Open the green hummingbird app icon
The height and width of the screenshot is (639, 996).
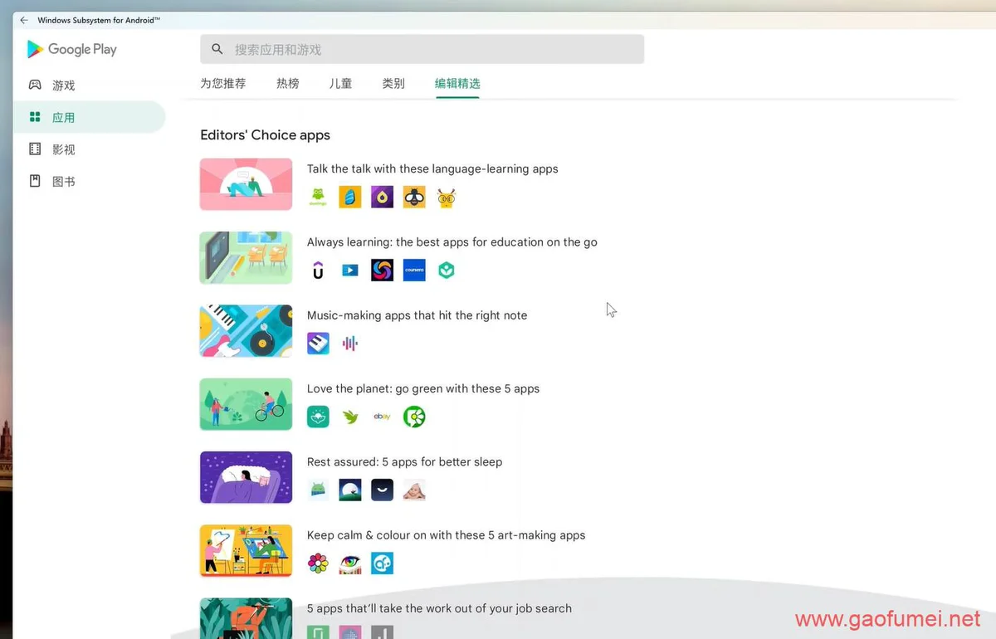(x=350, y=417)
